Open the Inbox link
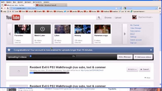 132,34
